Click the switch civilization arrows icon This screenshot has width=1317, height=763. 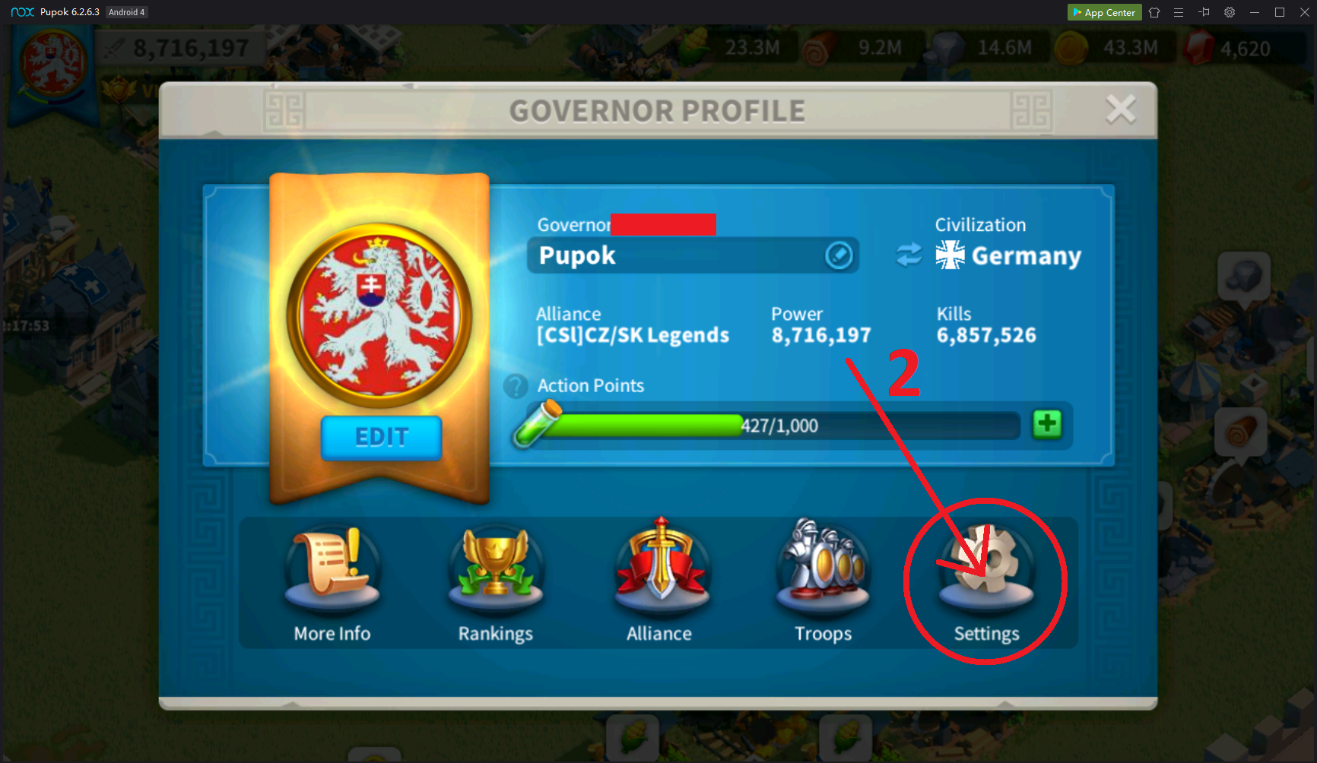coord(909,255)
